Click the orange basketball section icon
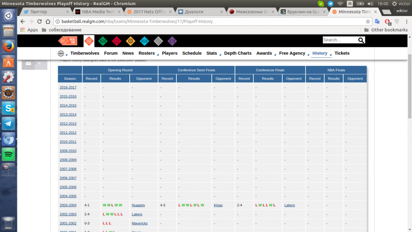 coord(89,40)
